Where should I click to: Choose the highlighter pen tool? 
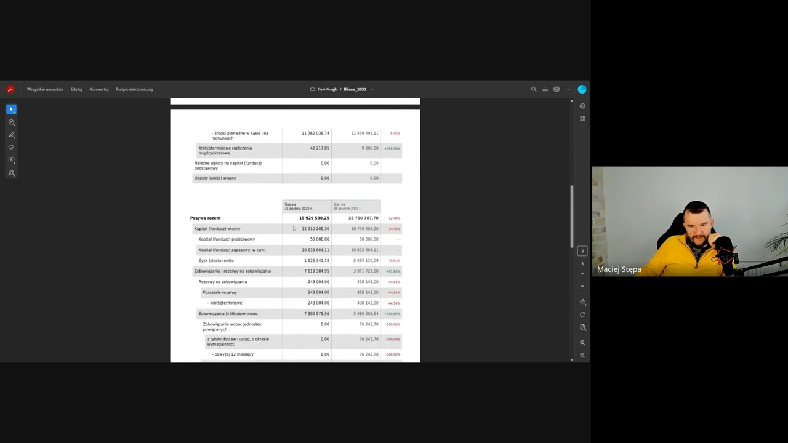point(11,135)
